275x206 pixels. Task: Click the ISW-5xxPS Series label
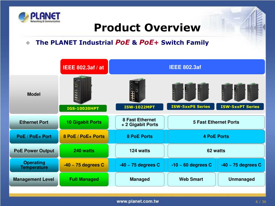tap(190, 106)
